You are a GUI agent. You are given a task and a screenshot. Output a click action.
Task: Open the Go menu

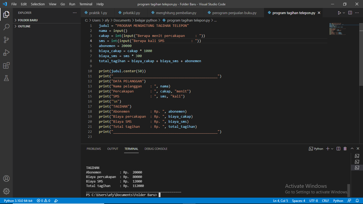pyautogui.click(x=63, y=4)
